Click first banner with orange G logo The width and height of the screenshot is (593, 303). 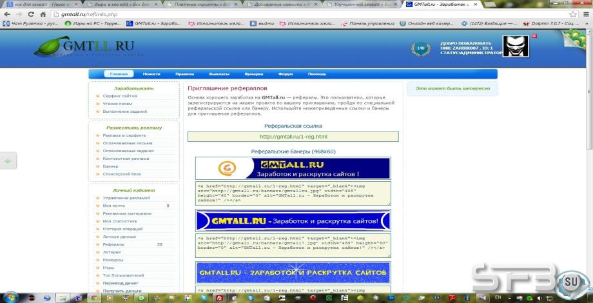pyautogui.click(x=293, y=168)
